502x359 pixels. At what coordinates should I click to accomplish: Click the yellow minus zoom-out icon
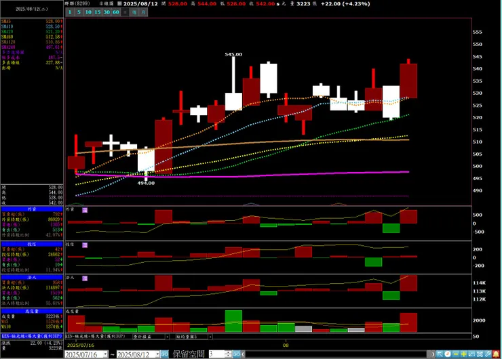click(456, 354)
